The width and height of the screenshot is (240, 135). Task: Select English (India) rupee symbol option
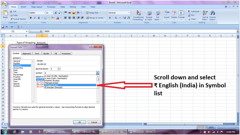[x=70, y=85]
